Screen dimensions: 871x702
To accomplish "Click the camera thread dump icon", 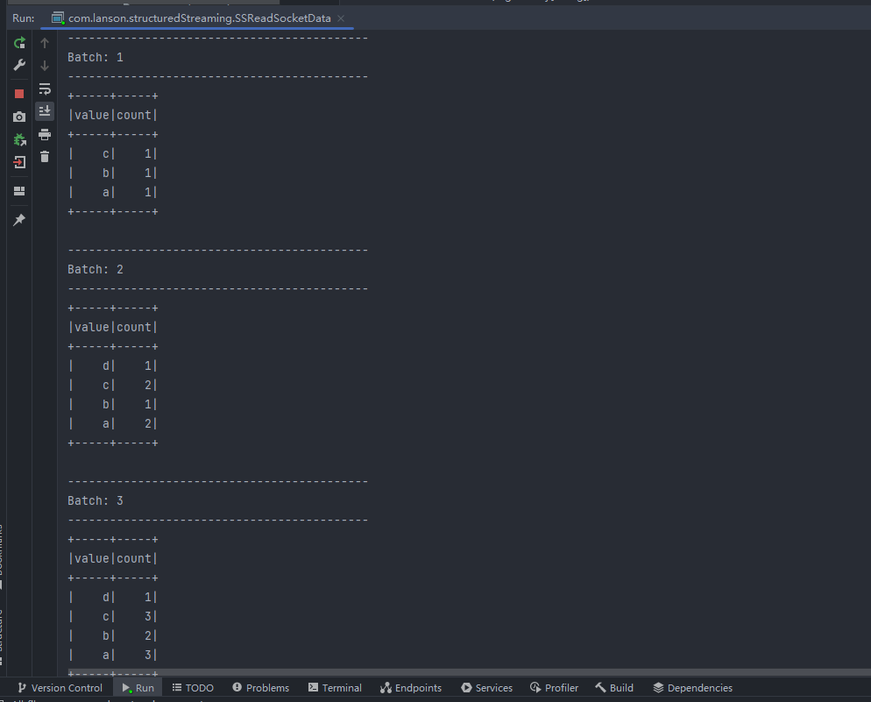I will point(19,117).
